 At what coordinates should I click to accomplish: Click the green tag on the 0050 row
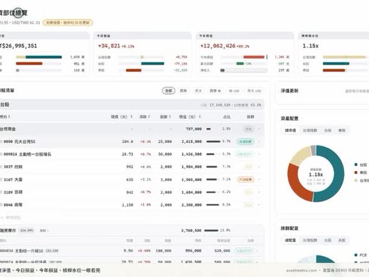click(246, 141)
